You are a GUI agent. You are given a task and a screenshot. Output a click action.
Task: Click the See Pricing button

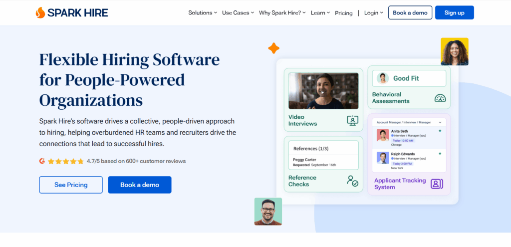[71, 185]
